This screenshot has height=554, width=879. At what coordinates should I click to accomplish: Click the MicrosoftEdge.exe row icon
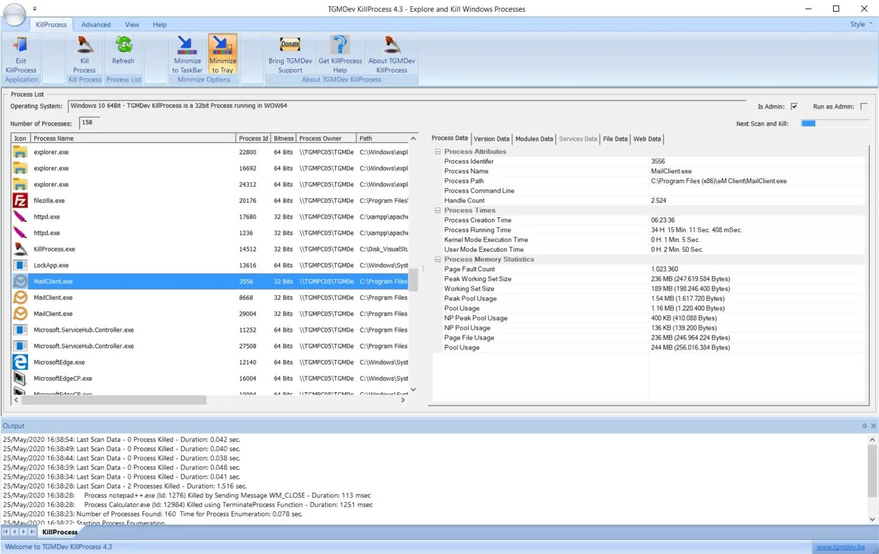(20, 362)
